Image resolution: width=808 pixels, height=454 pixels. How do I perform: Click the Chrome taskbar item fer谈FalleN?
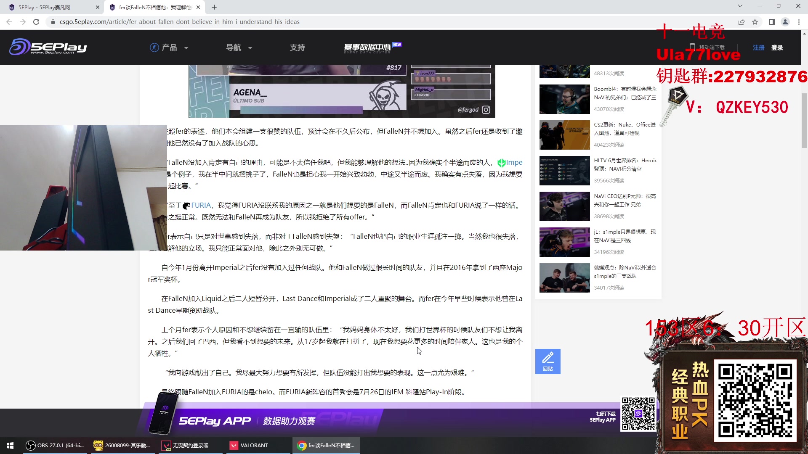tap(326, 445)
